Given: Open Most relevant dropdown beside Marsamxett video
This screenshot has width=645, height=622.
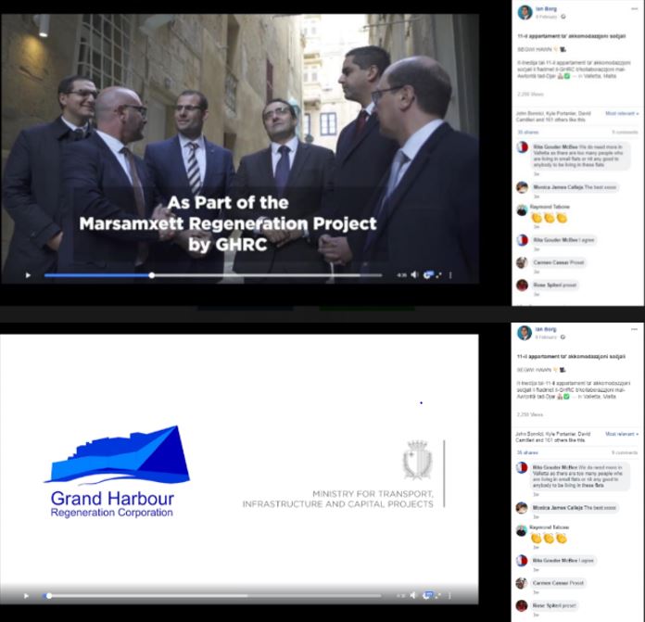Looking at the screenshot, I should 622,113.
